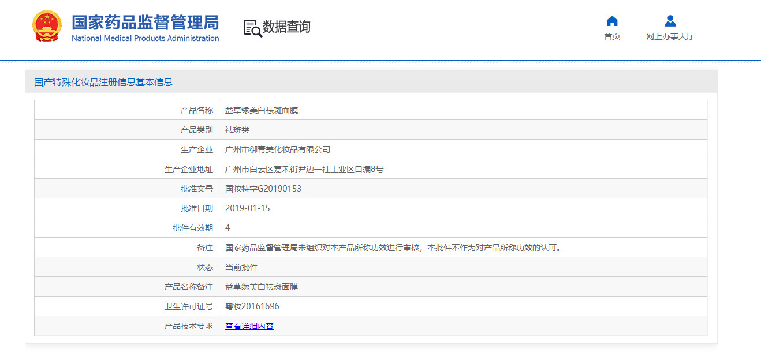Click National Medical Products Administration subtitle
Image resolution: width=761 pixels, height=356 pixels.
[x=146, y=38]
